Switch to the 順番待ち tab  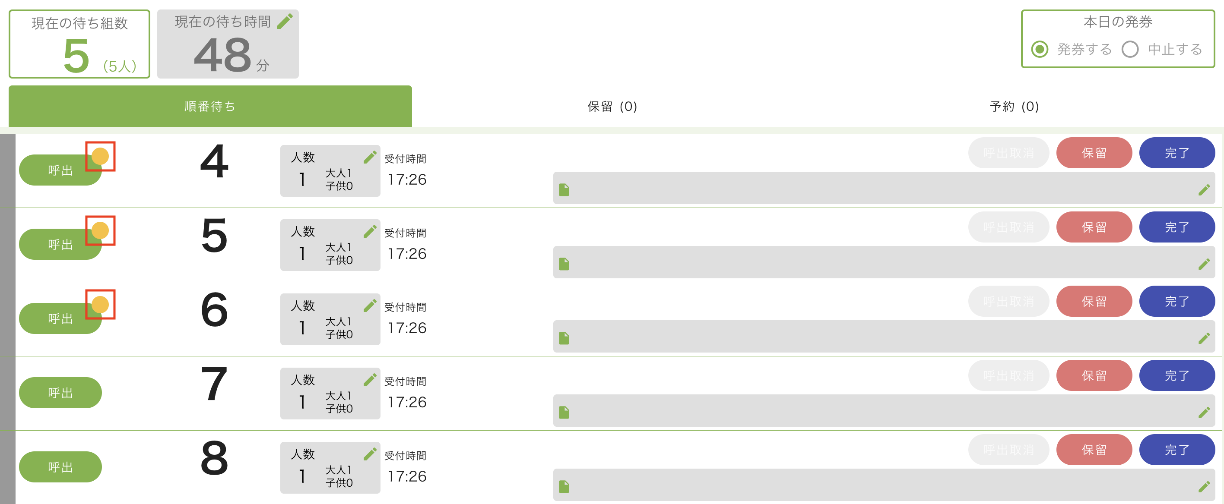point(210,106)
